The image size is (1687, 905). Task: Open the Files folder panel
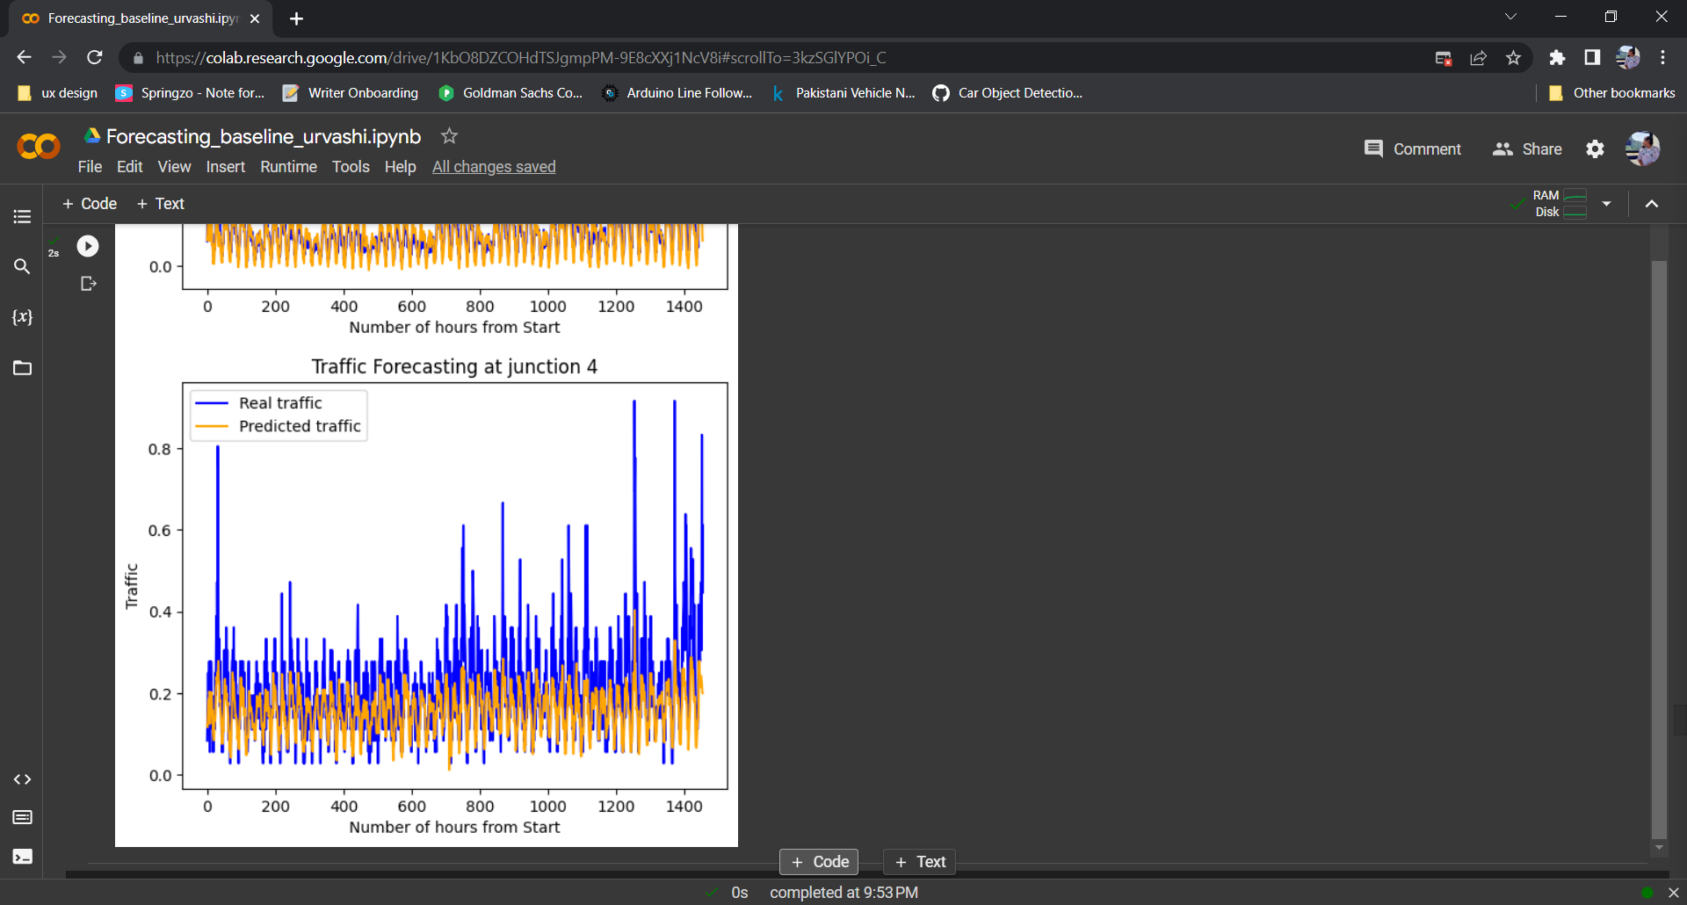pyautogui.click(x=22, y=368)
